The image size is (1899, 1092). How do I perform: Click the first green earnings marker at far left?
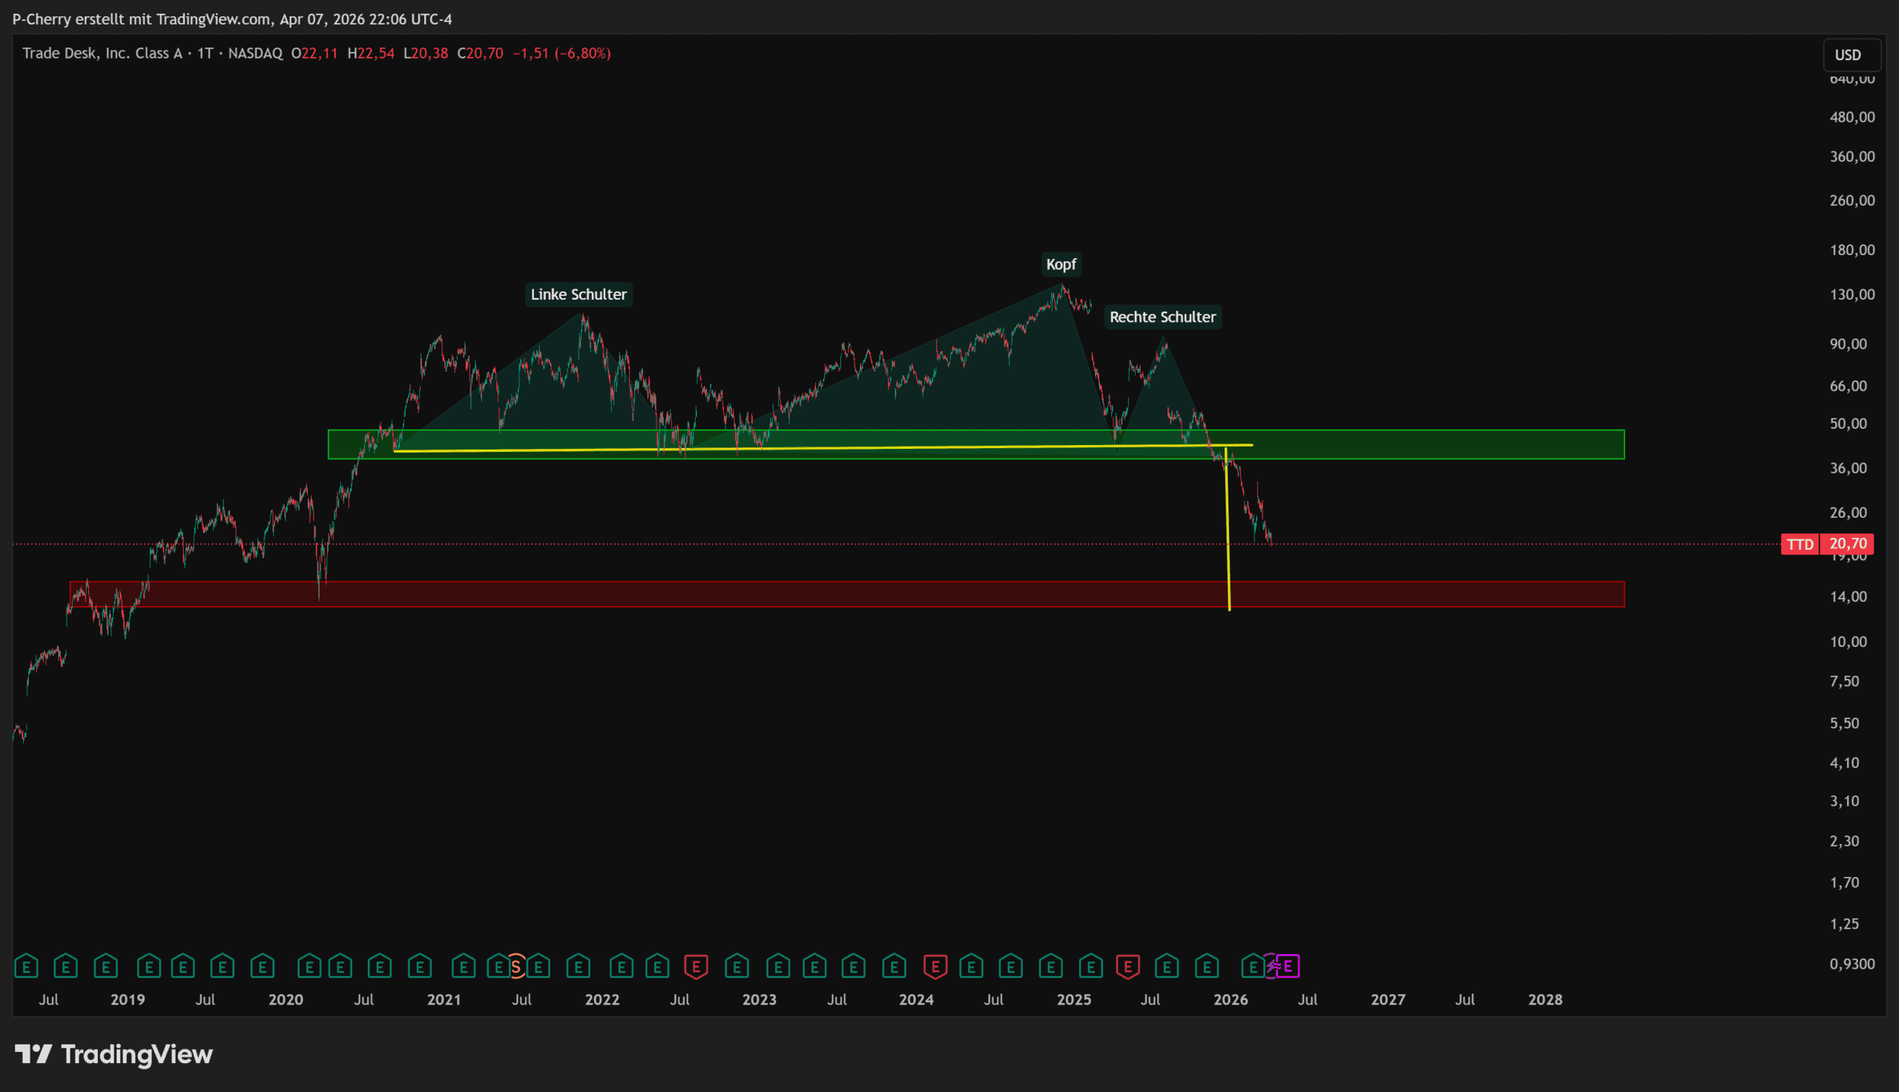(26, 967)
